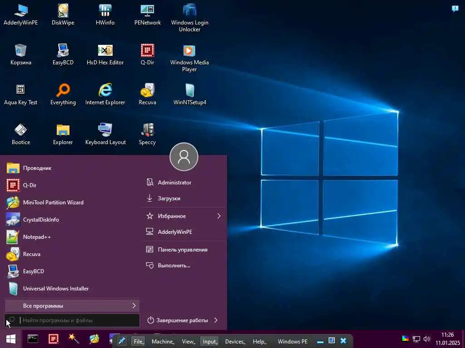Click the colorful display tray icon

(x=406, y=339)
